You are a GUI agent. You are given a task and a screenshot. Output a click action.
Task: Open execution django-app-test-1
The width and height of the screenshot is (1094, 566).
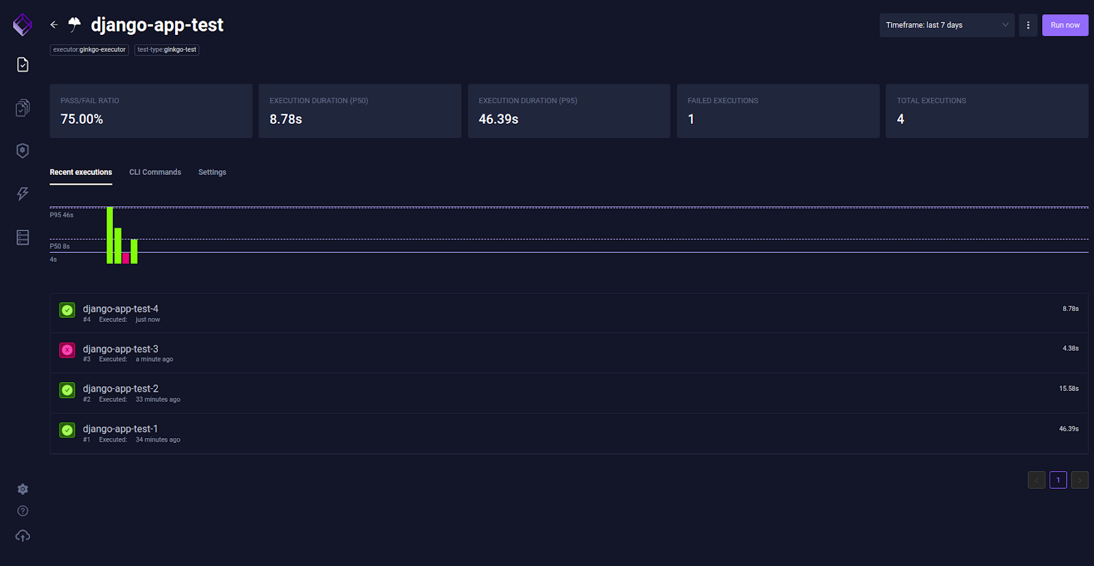569,433
